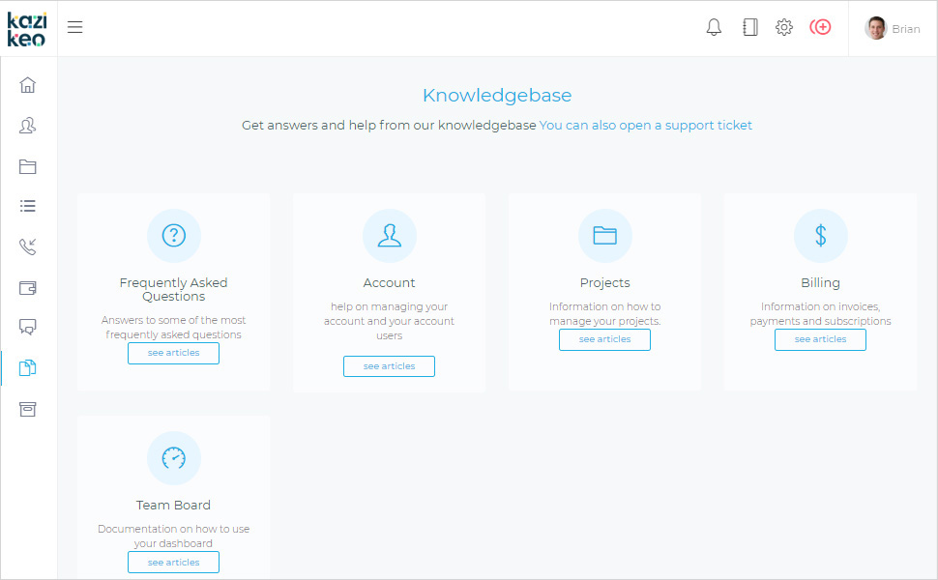938x580 pixels.
Task: Open notifications bell icon
Action: [x=714, y=27]
